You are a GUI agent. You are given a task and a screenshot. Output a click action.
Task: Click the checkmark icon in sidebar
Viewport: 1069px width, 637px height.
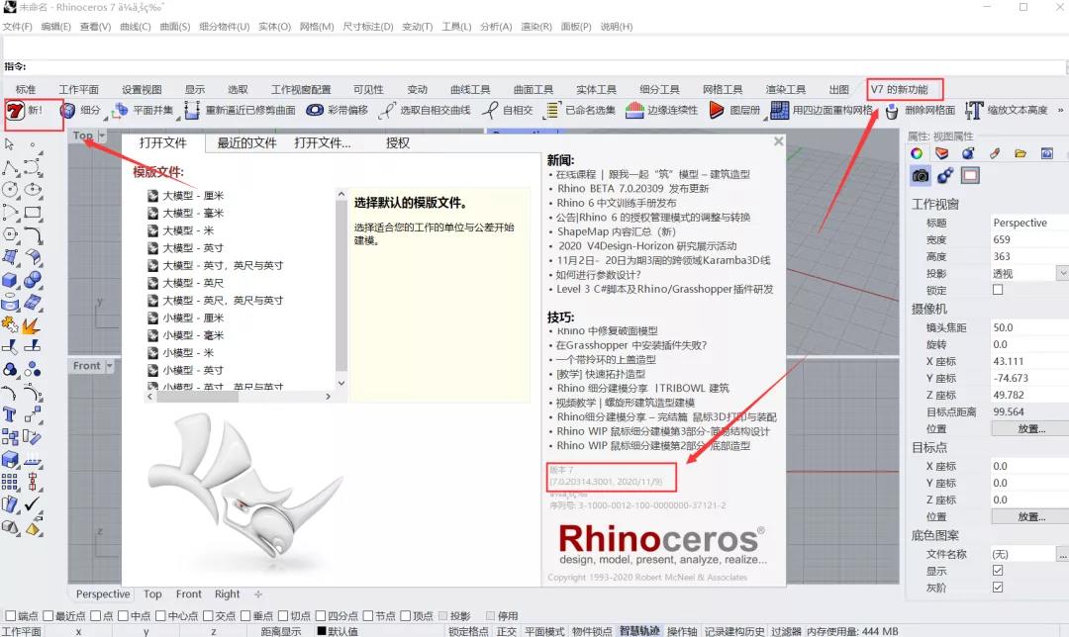32,504
